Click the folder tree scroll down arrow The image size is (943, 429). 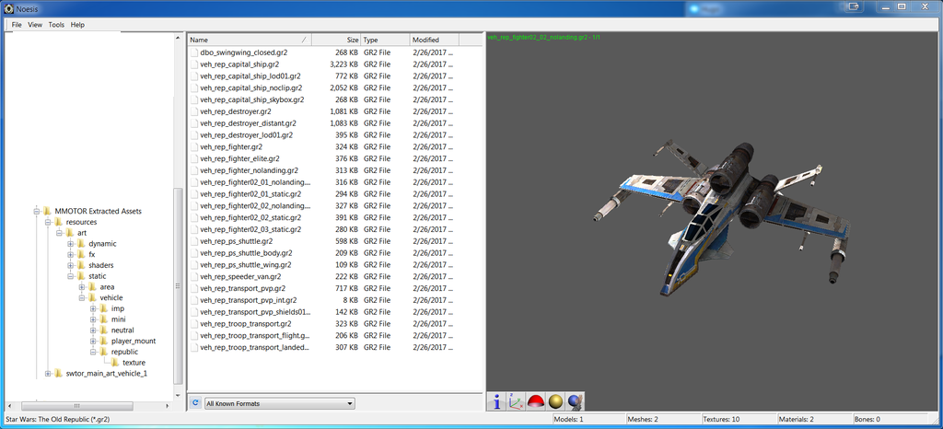[x=178, y=395]
